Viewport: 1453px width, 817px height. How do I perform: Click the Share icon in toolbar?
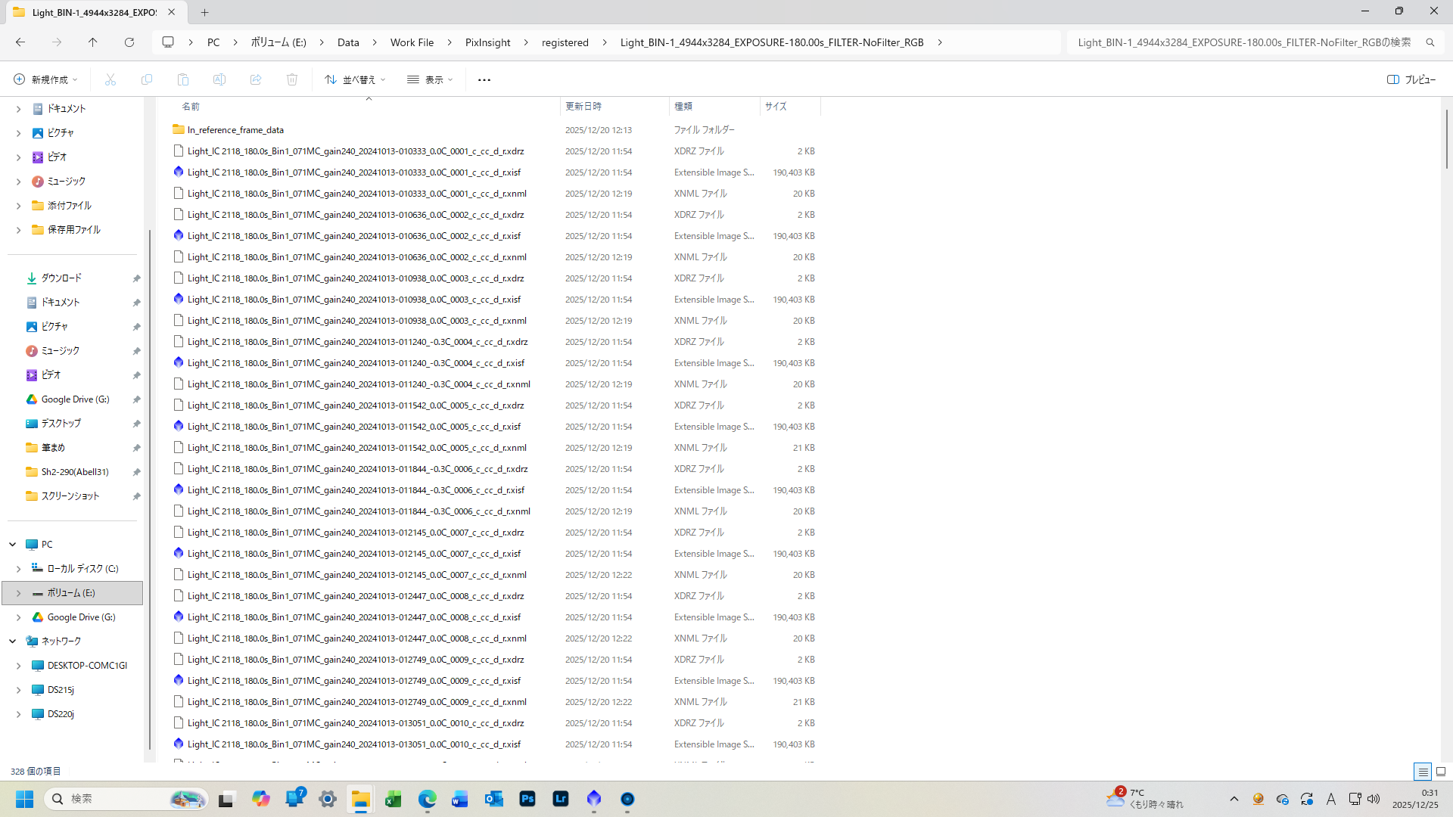[256, 79]
